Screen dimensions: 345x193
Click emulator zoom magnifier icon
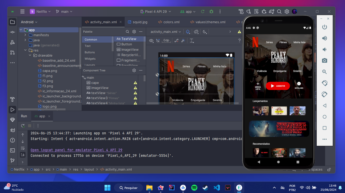click(325, 72)
